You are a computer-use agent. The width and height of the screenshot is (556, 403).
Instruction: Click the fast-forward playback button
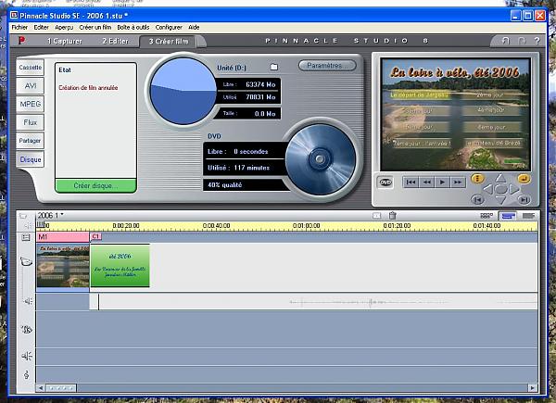tap(458, 183)
